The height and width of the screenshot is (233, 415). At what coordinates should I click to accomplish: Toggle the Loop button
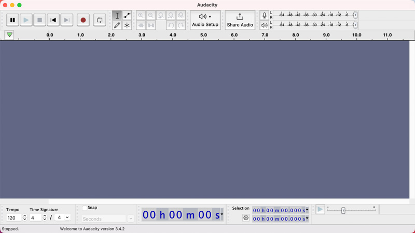(x=100, y=20)
